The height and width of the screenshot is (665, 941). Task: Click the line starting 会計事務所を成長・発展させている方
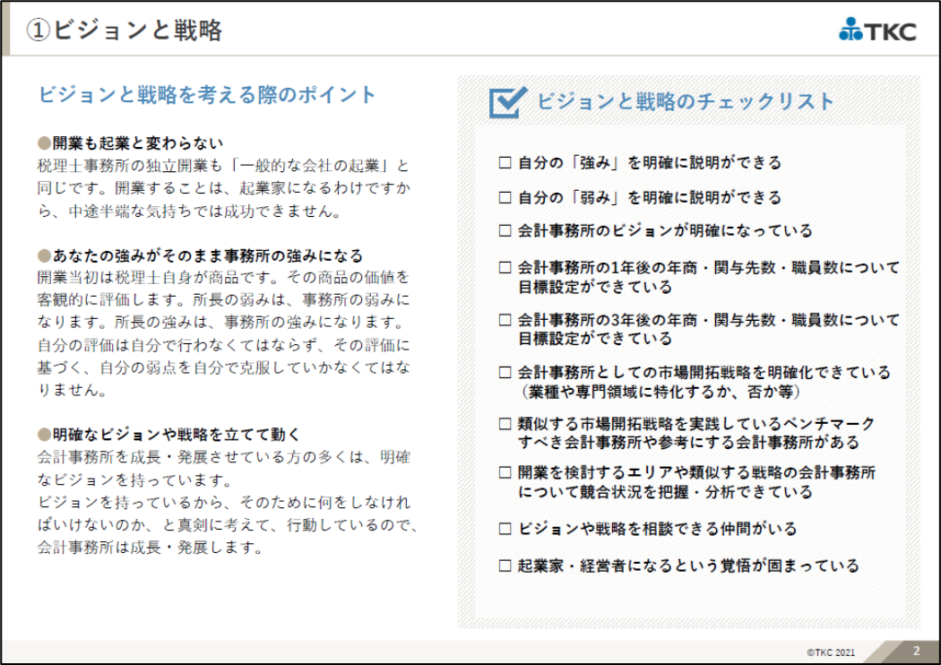[x=224, y=457]
